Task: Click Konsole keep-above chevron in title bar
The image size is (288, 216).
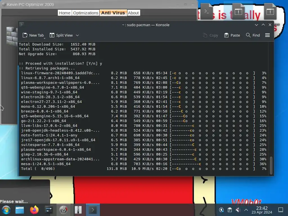Action: point(263,25)
